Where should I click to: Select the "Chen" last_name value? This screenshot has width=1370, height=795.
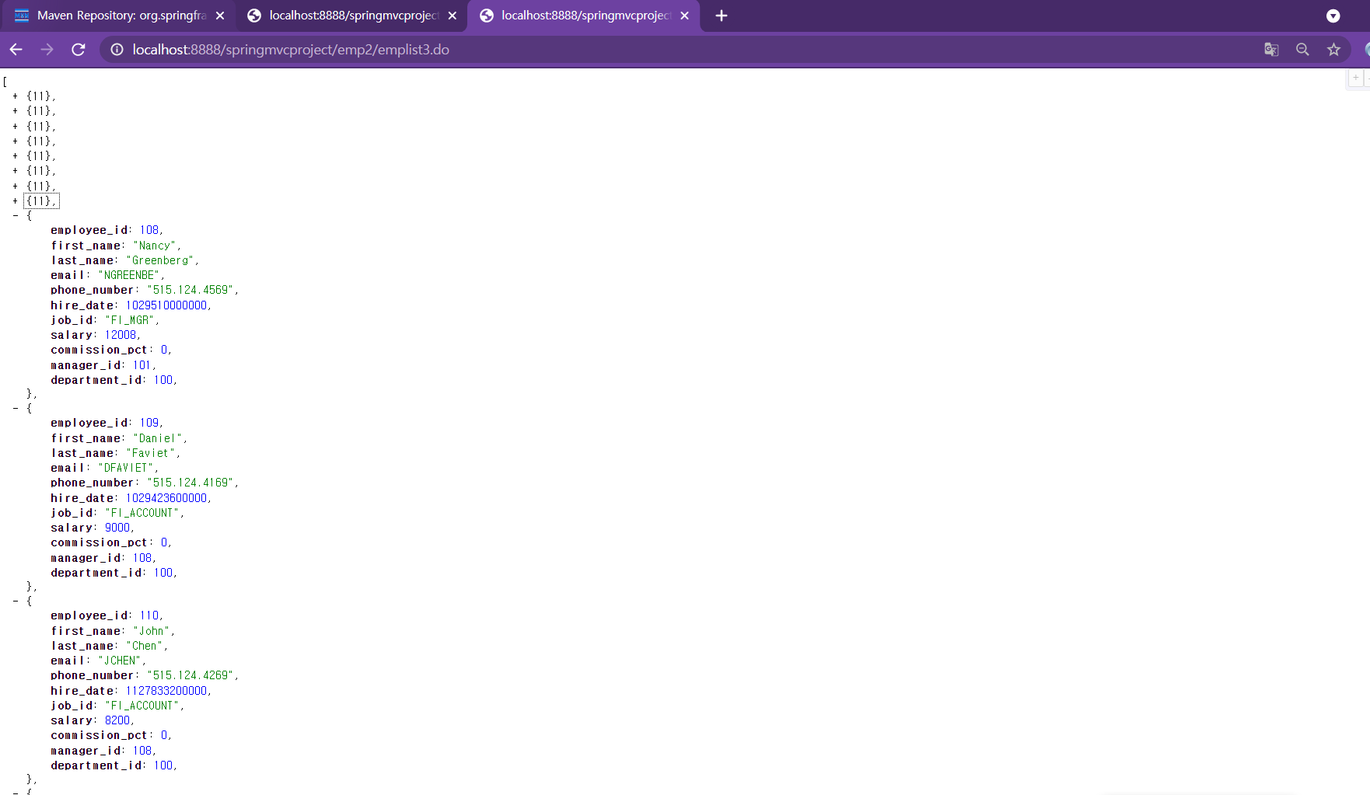145,646
